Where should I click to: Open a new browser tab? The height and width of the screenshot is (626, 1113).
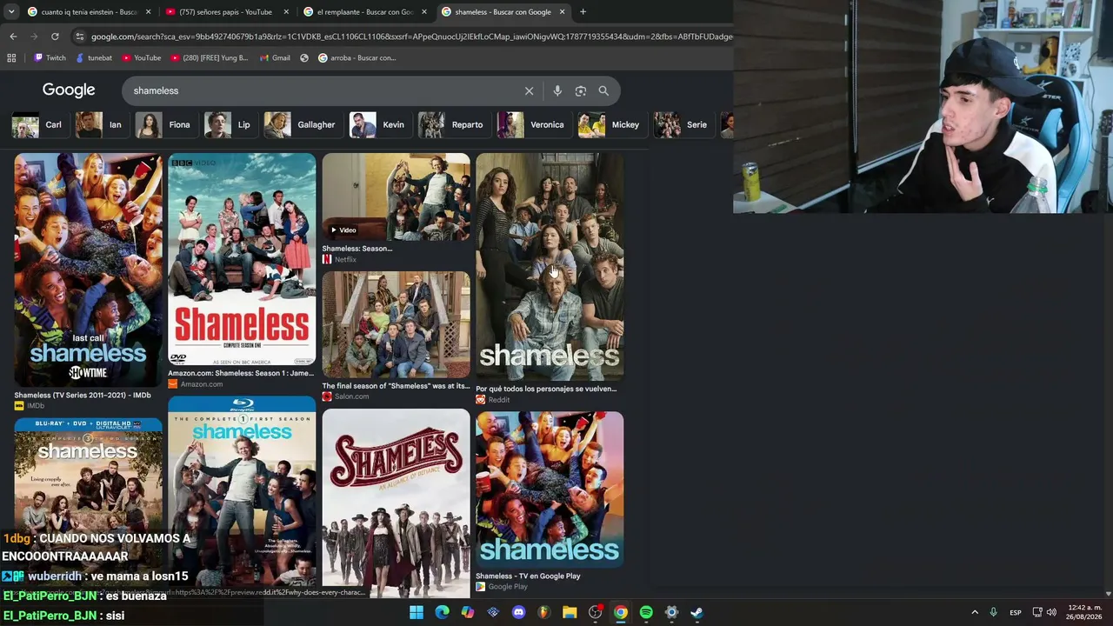583,12
